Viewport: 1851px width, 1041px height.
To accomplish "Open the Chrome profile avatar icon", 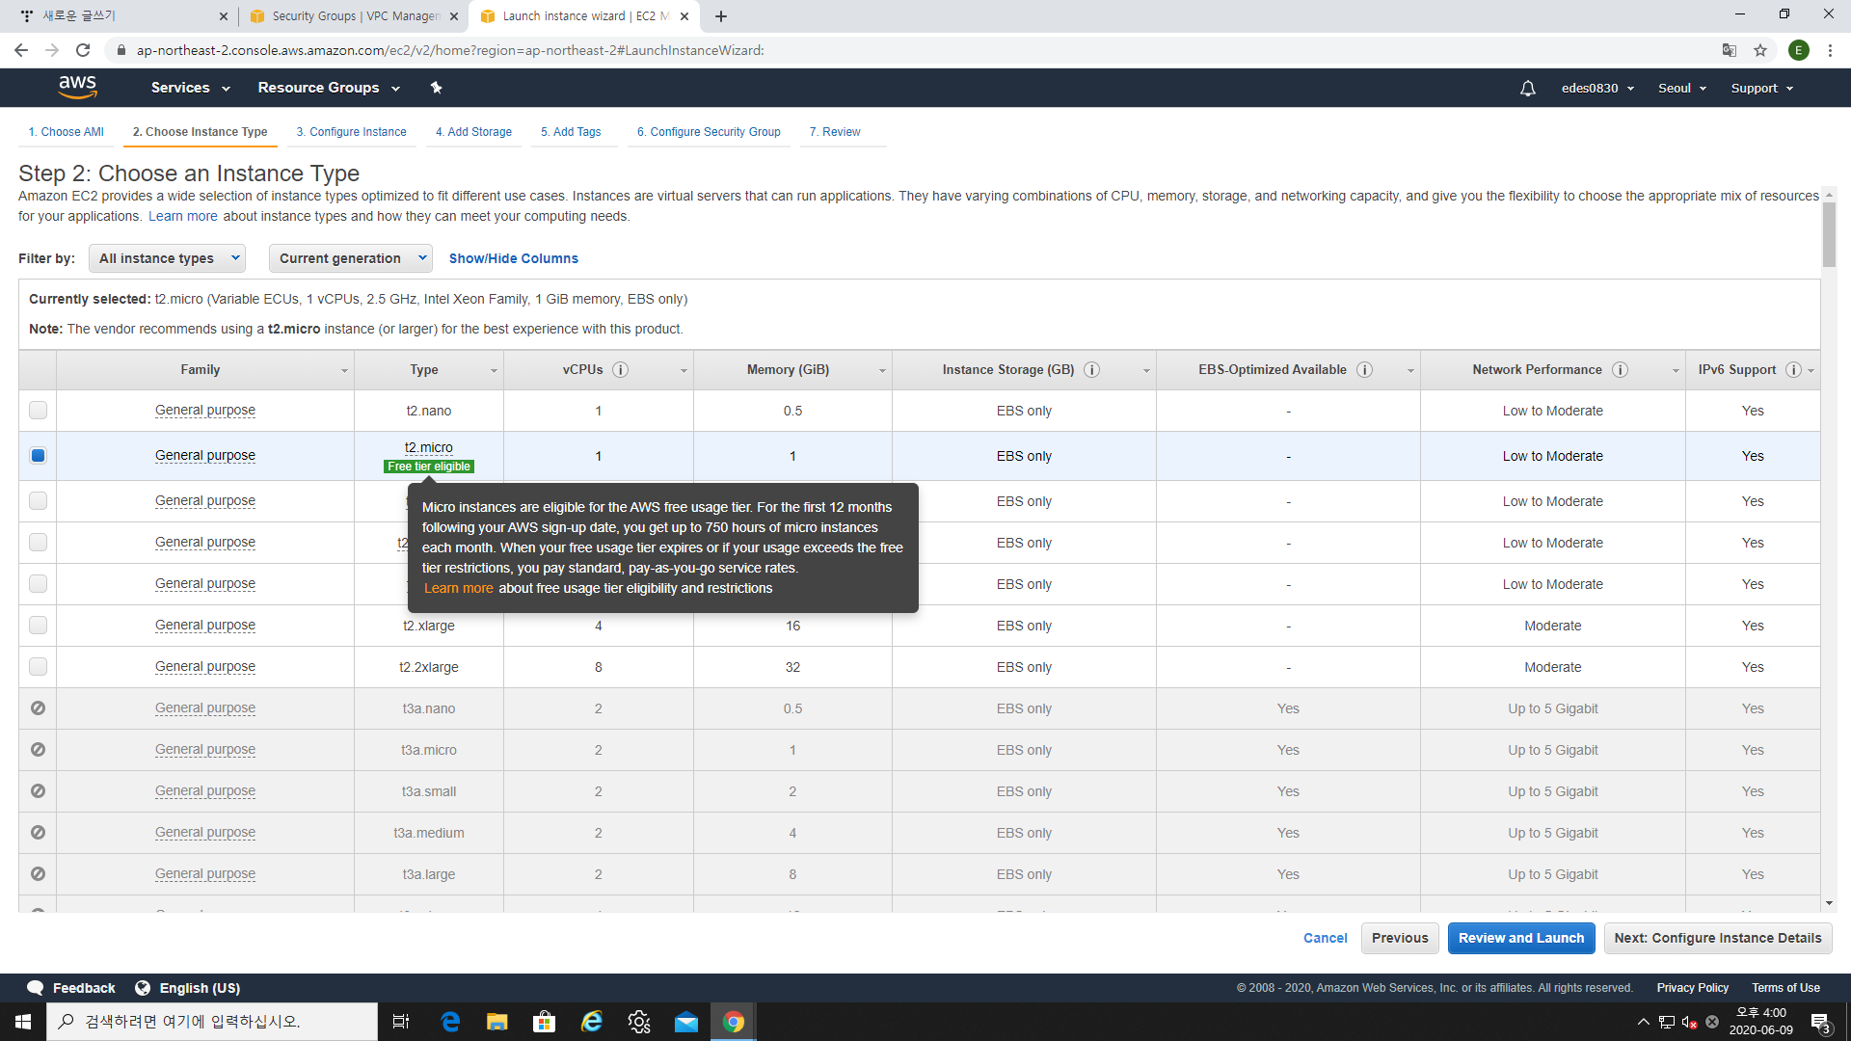I will coord(1798,50).
